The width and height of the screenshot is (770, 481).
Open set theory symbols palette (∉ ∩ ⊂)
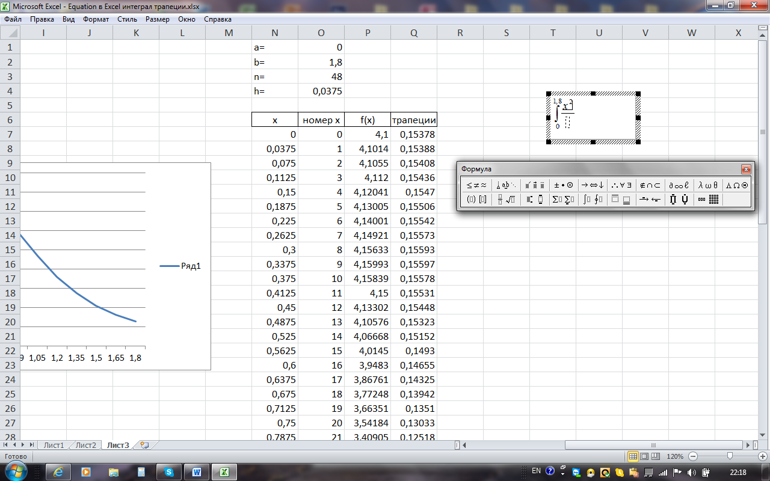tap(650, 185)
